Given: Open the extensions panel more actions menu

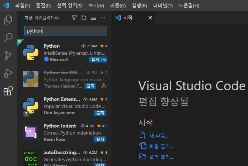Looking at the screenshot, I should (x=103, y=18).
